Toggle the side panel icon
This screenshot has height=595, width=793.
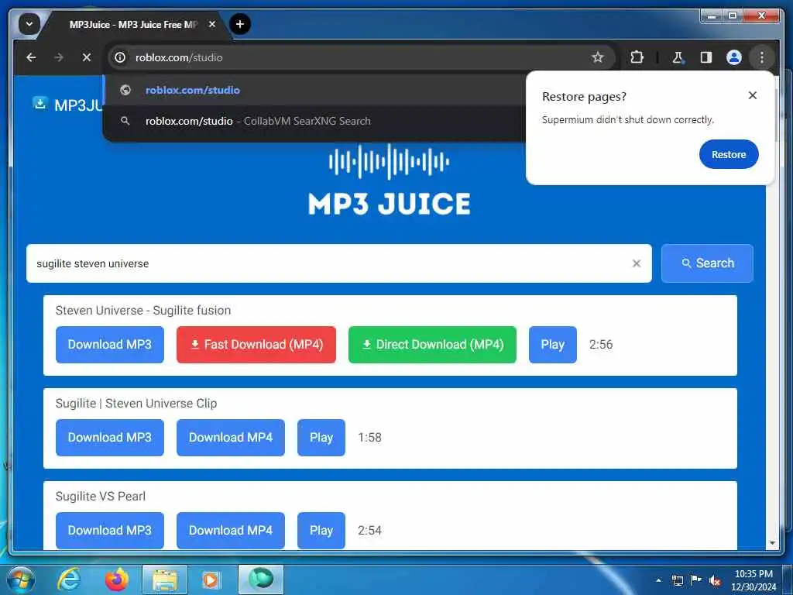click(x=706, y=57)
